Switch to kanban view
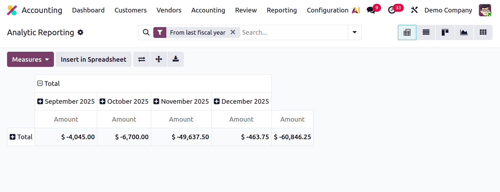 [445, 32]
